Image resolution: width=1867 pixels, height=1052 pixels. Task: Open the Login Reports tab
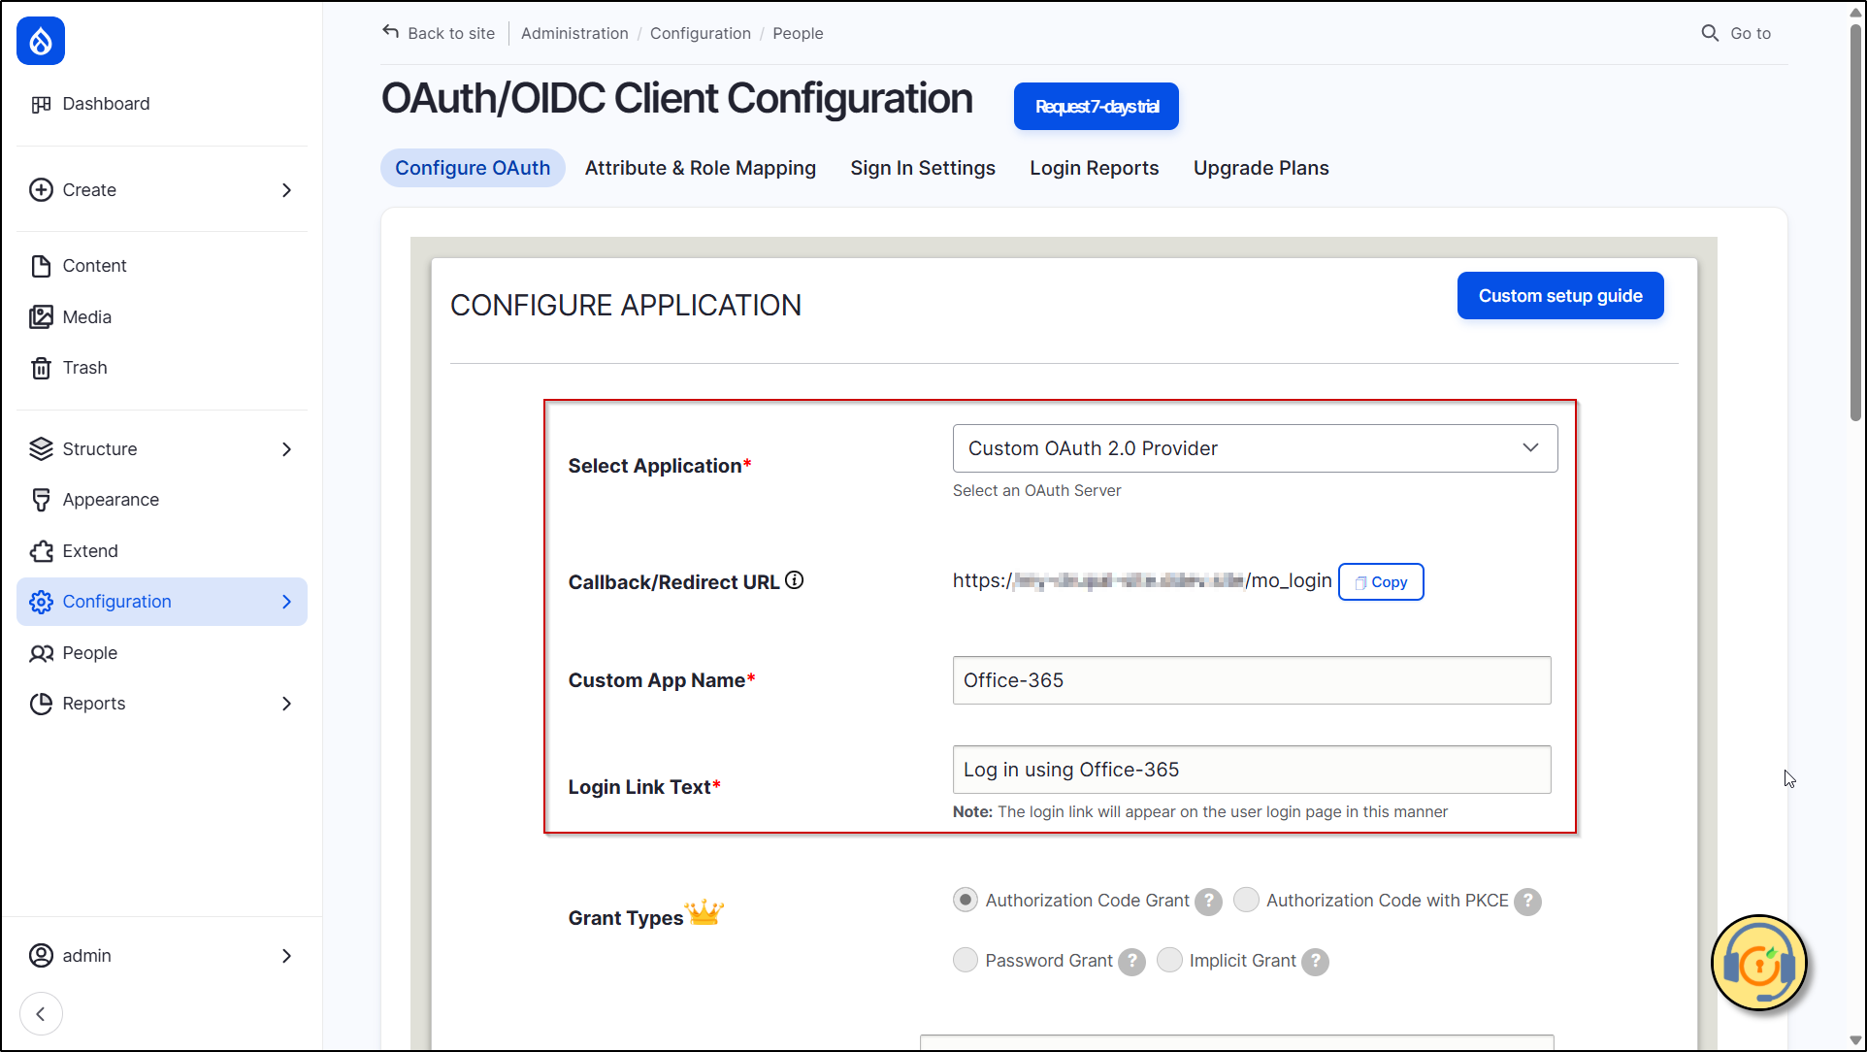pyautogui.click(x=1094, y=168)
